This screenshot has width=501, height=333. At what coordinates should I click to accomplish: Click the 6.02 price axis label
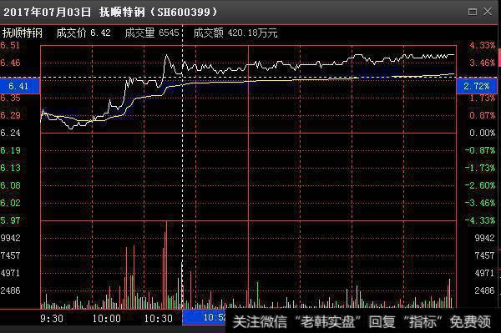(10, 203)
